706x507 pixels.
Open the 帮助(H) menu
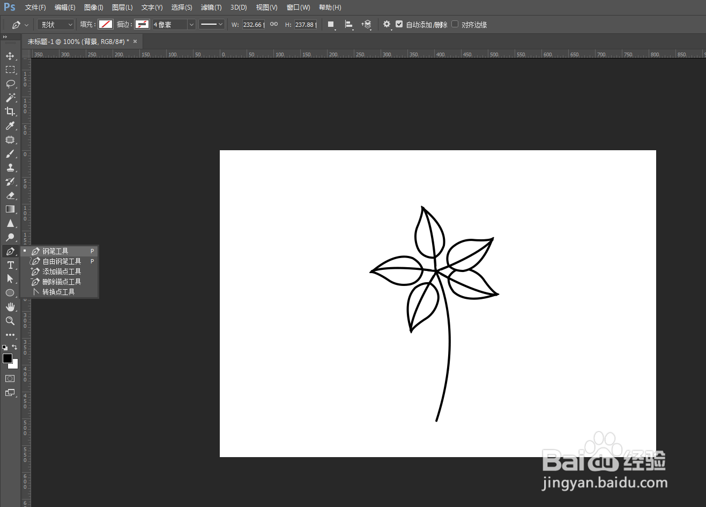[330, 8]
